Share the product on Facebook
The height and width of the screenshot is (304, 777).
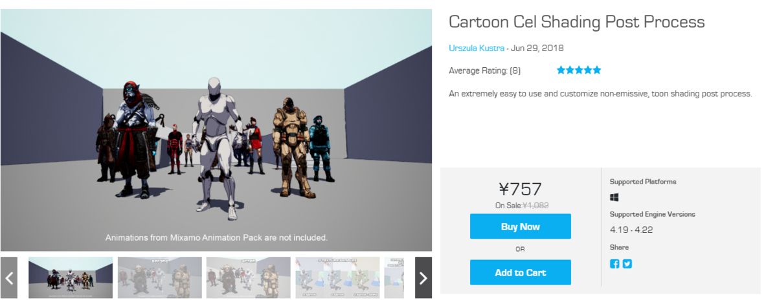click(614, 263)
